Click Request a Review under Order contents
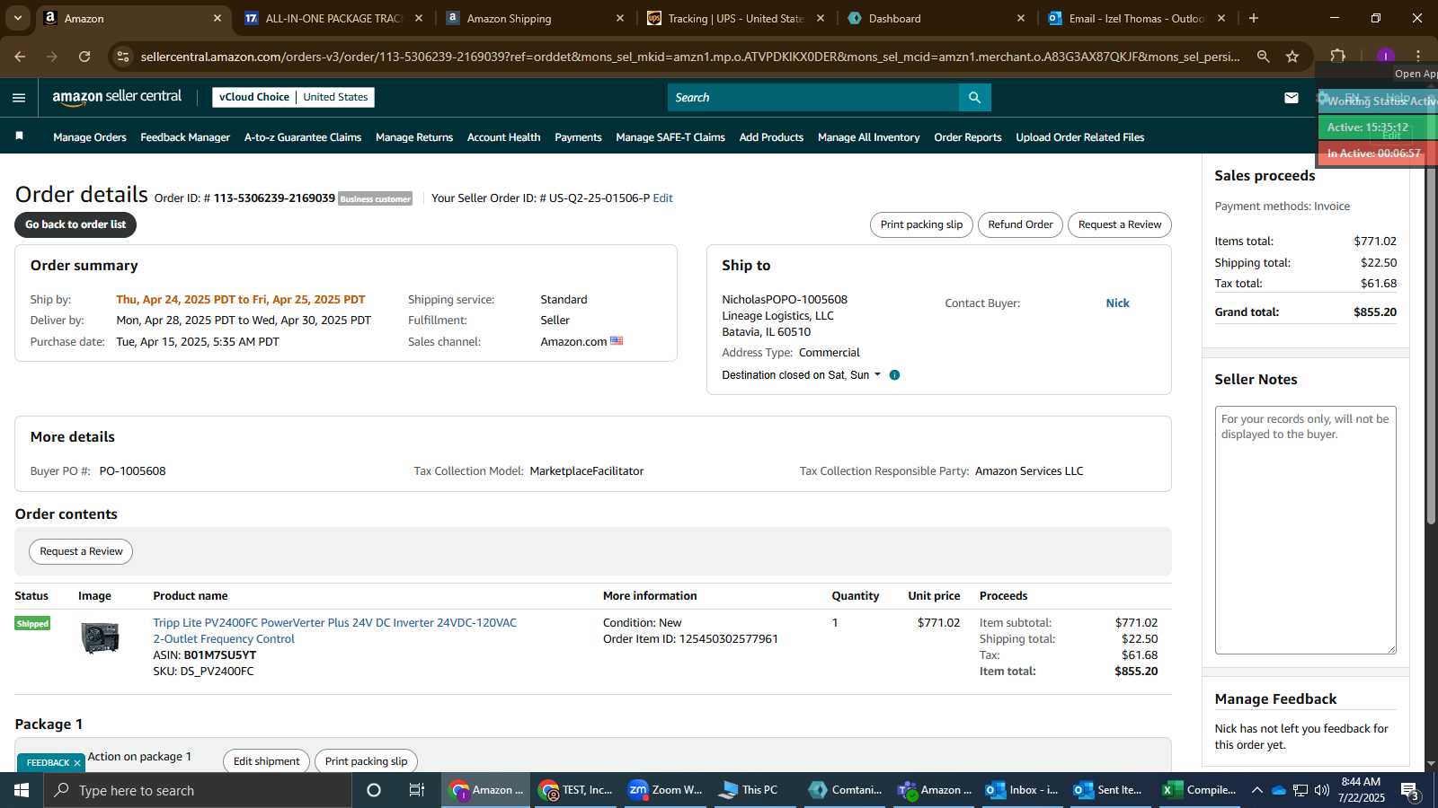This screenshot has width=1438, height=808. (x=81, y=551)
